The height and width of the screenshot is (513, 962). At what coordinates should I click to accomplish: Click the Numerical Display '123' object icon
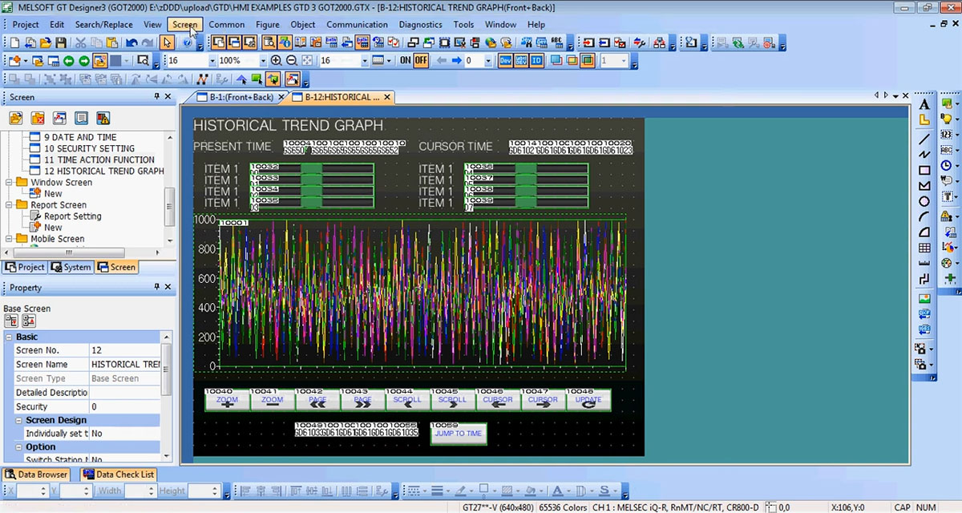pos(947,135)
